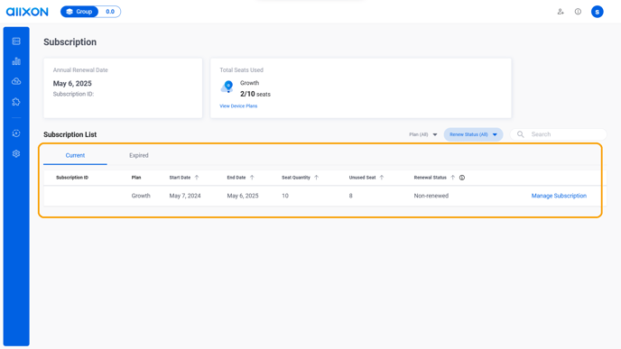Screen dimensions: 621x349
Task: Sort by Seat Quantity column arrow
Action: 316,178
